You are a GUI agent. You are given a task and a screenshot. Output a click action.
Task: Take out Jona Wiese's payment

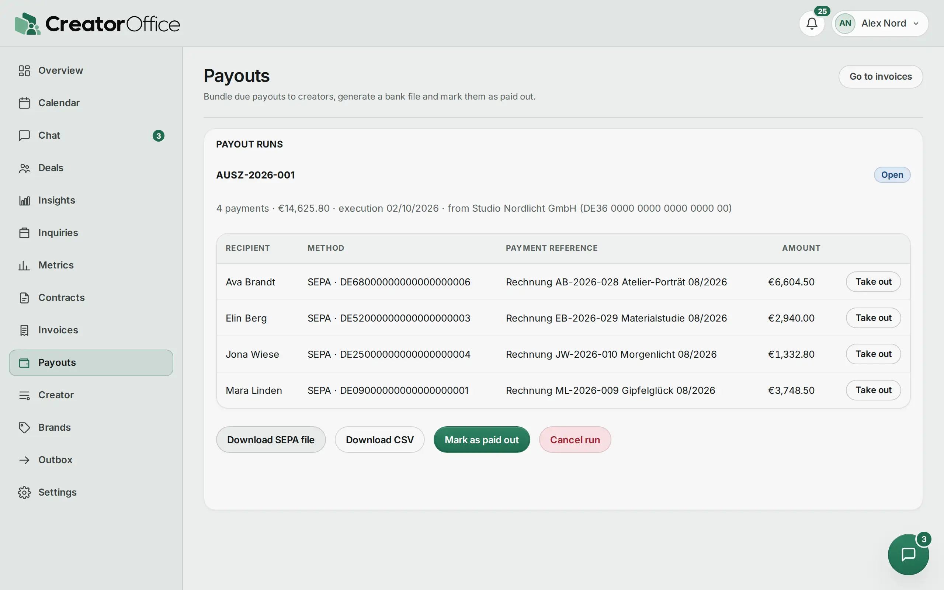(x=873, y=354)
